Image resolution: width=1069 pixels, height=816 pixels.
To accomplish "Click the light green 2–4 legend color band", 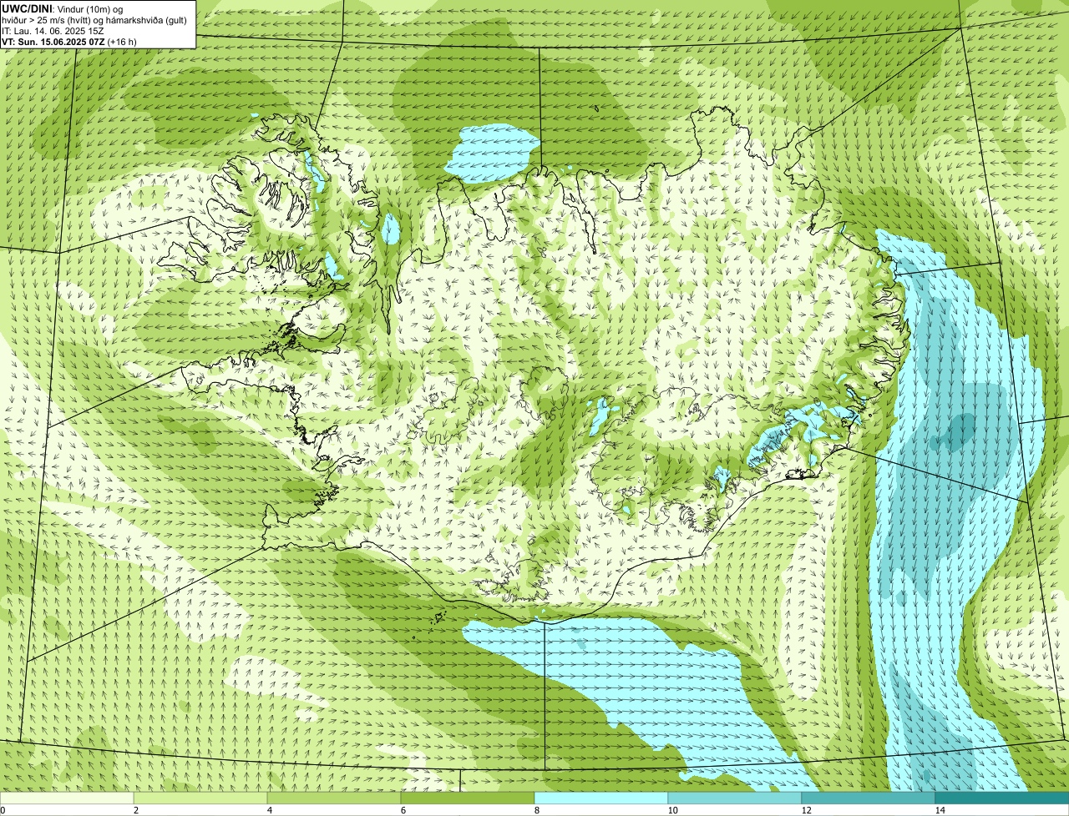I will [x=200, y=798].
